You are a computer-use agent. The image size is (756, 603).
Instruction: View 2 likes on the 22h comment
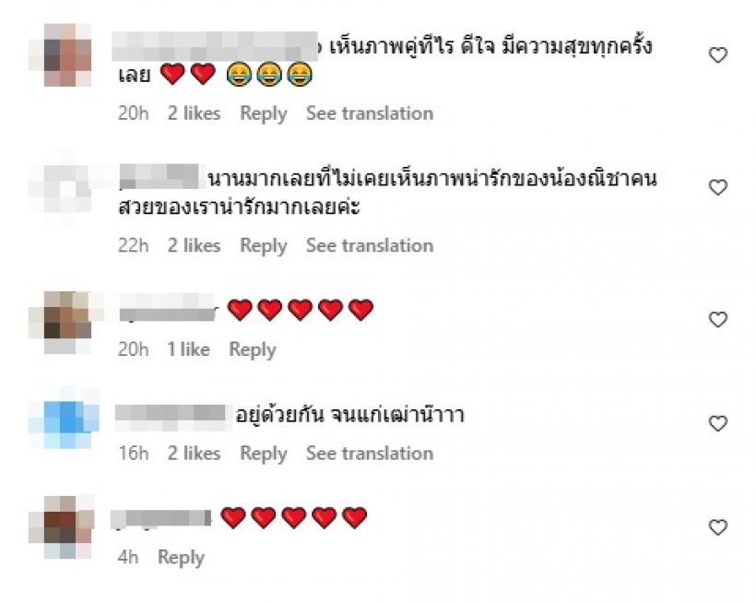click(x=194, y=245)
